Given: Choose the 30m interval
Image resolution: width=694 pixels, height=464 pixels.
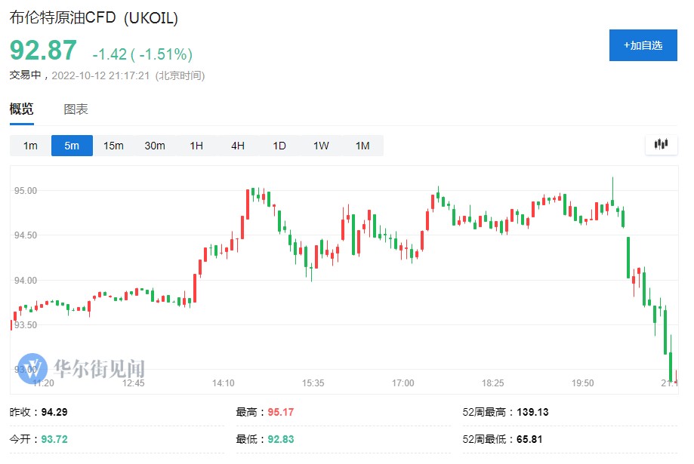Looking at the screenshot, I should (155, 146).
